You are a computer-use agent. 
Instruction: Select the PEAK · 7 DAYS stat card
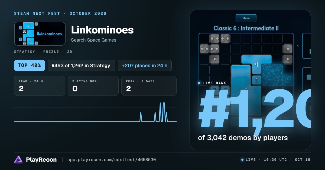pyautogui.click(x=149, y=86)
